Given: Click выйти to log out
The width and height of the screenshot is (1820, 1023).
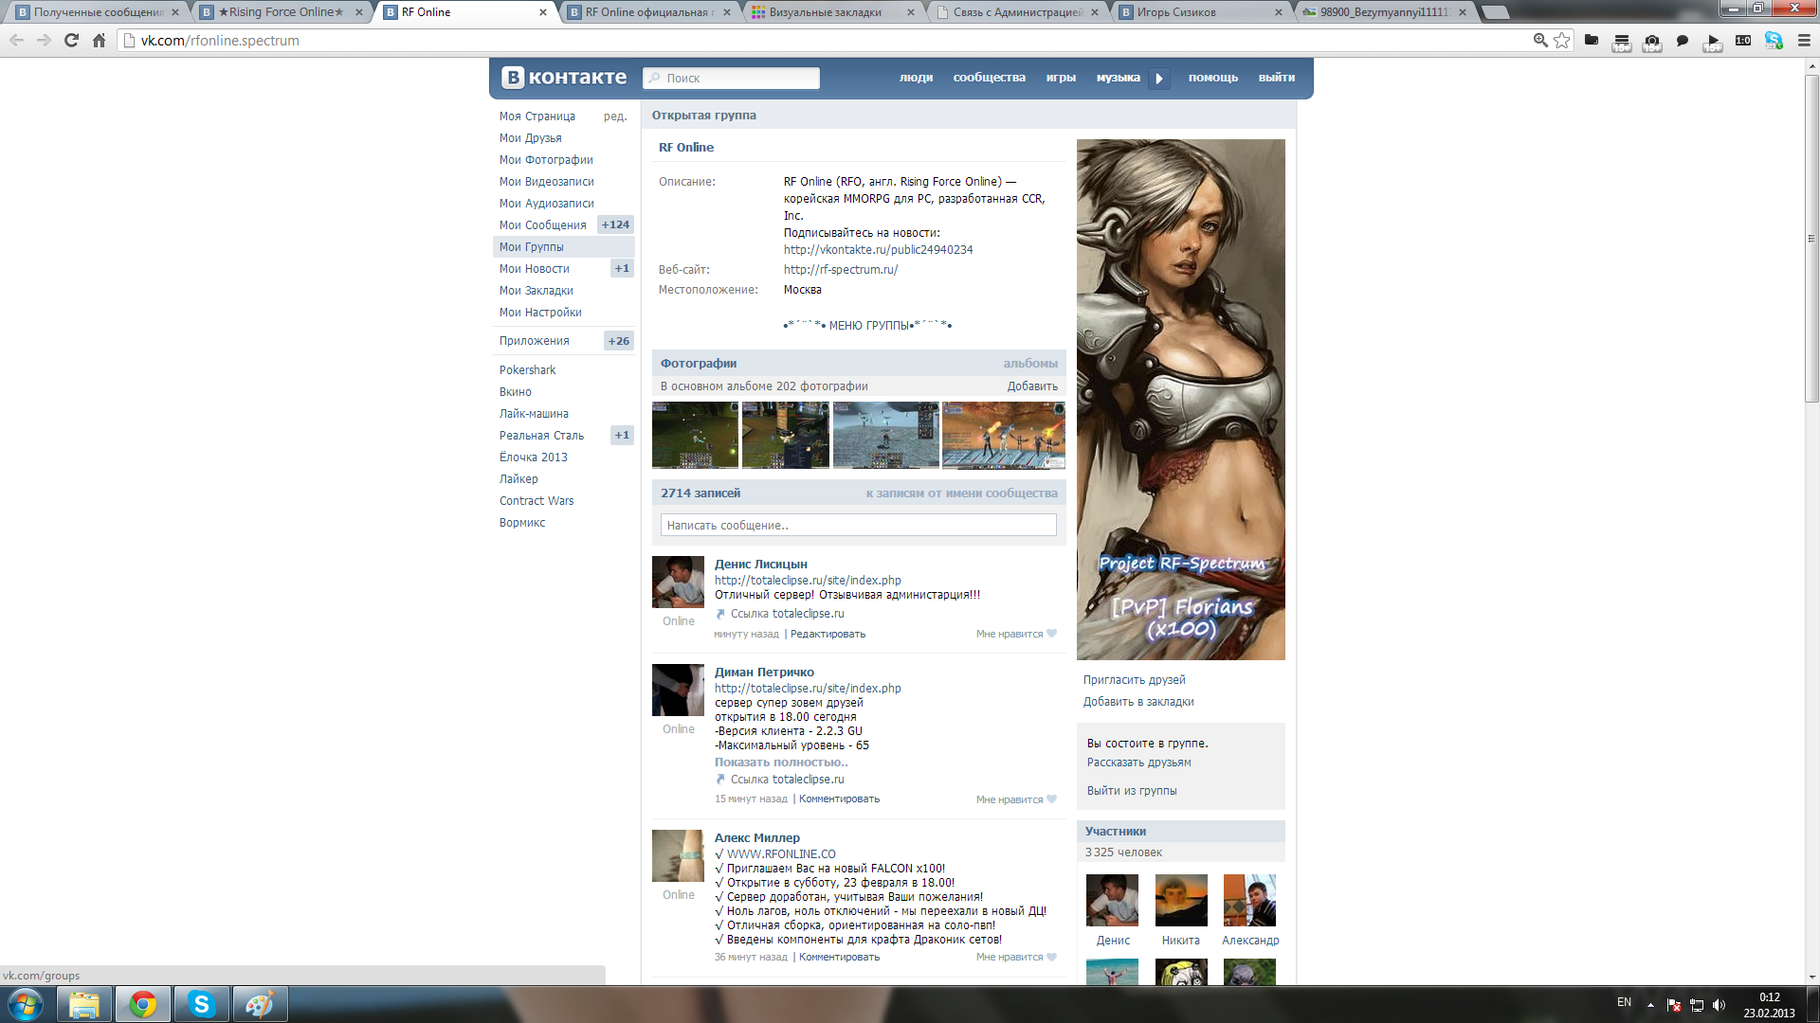Looking at the screenshot, I should (x=1276, y=78).
